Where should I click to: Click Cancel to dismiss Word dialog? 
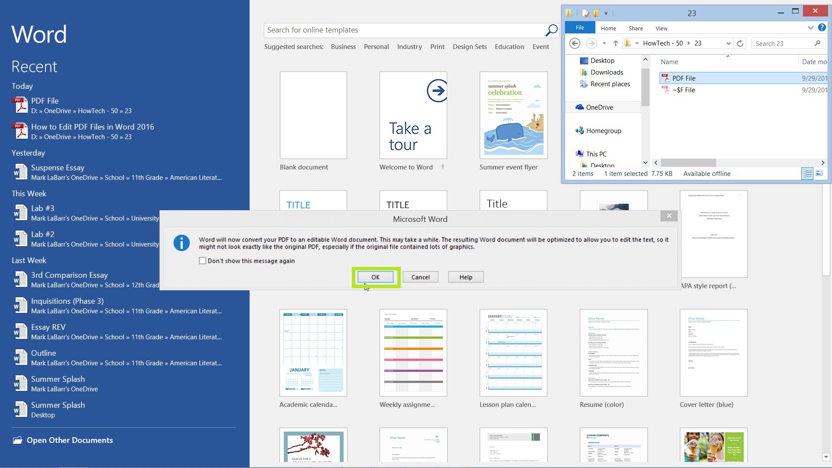pos(420,277)
